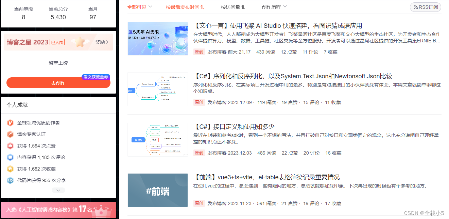Screen dimensions: 449x219
Task: Click the 文心一言 article thumbnail image
Action: click(158, 39)
